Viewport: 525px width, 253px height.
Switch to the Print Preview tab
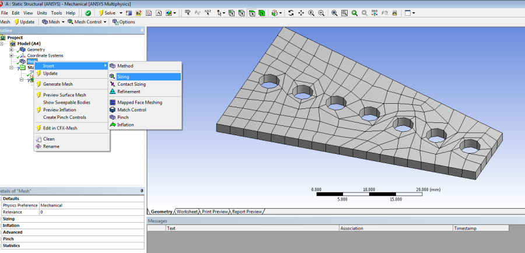[x=215, y=212]
